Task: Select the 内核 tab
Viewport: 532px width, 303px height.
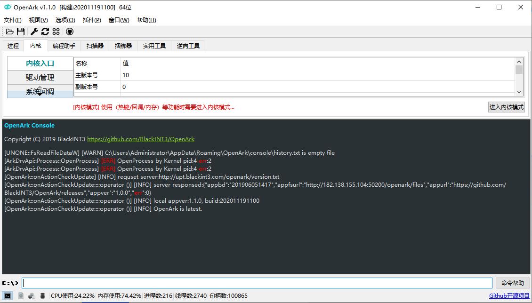Action: 36,46
